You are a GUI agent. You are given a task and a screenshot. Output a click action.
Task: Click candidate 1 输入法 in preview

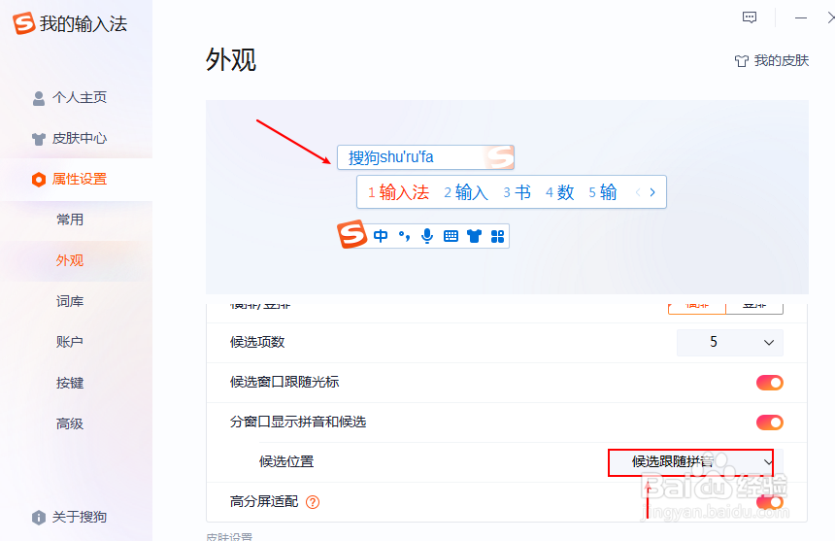tap(398, 192)
